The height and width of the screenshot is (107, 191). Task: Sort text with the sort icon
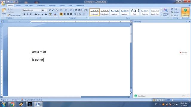[x=82, y=10]
